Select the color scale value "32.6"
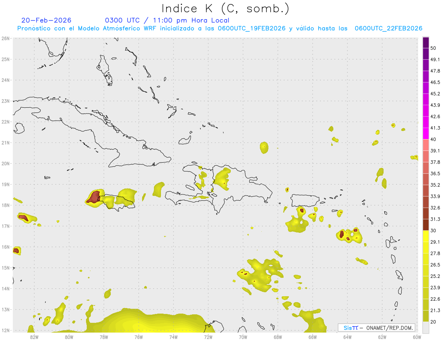Screen dimensions: 443x342 click(435, 208)
